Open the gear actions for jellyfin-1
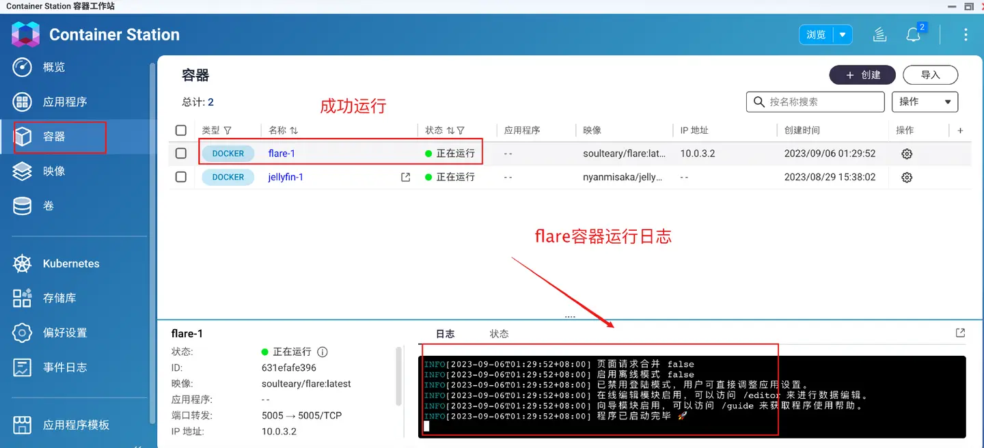Viewport: 984px width, 448px height. 907,177
